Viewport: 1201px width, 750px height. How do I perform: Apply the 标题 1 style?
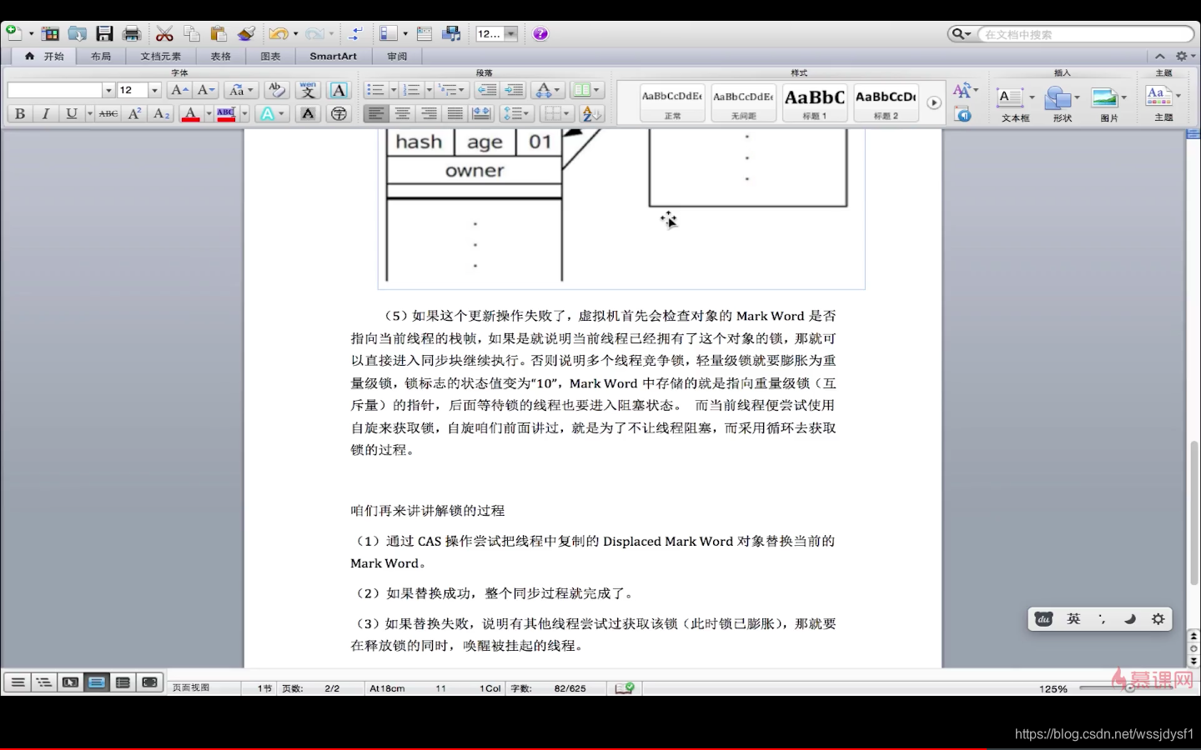pyautogui.click(x=815, y=102)
